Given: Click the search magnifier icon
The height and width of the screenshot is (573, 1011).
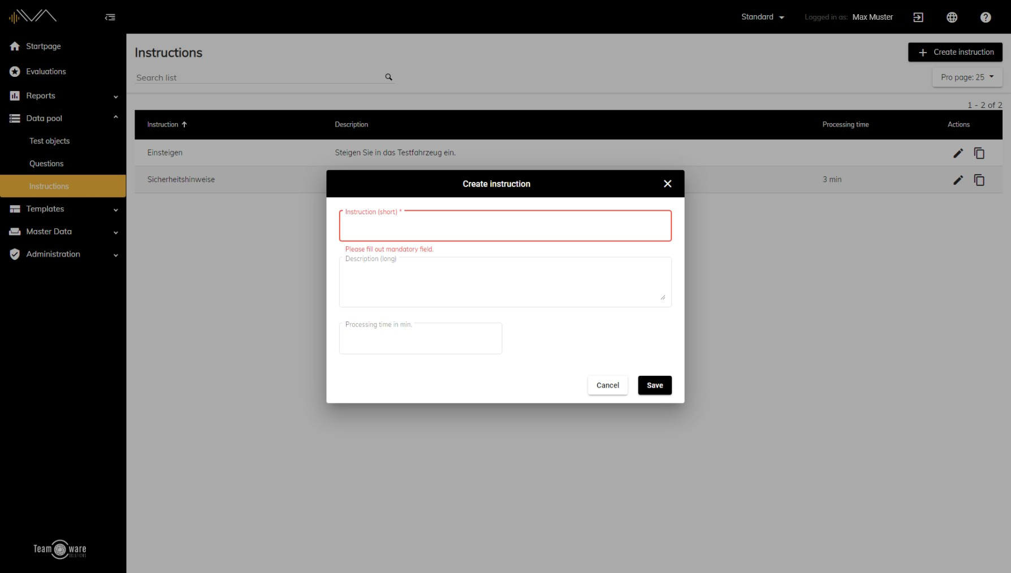Looking at the screenshot, I should [x=388, y=77].
